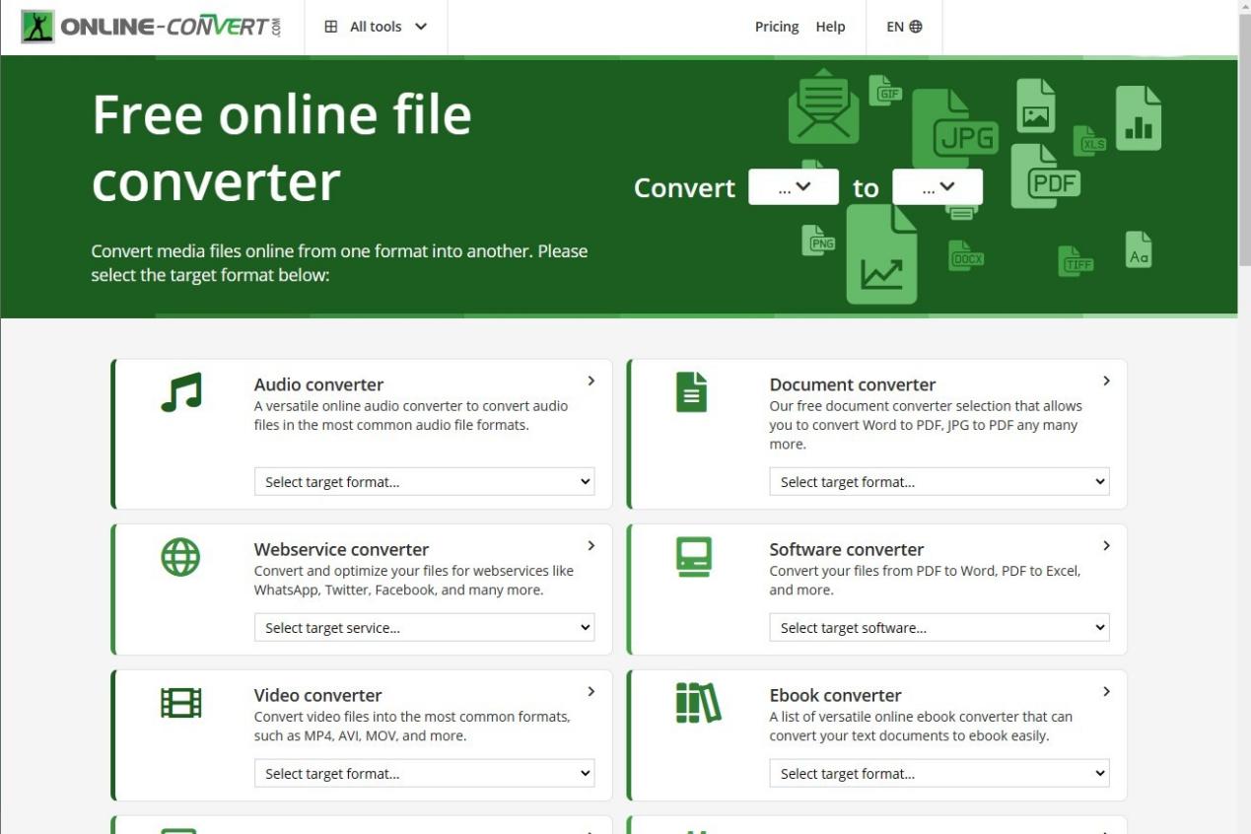Image resolution: width=1251 pixels, height=834 pixels.
Task: Open the Select target service dropdown
Action: [424, 628]
